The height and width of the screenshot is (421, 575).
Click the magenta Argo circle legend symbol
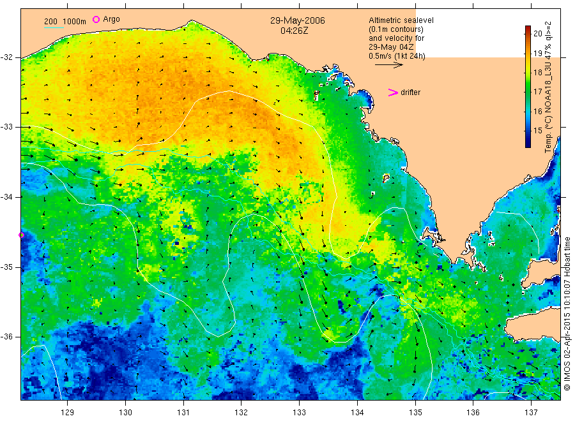[x=96, y=19]
